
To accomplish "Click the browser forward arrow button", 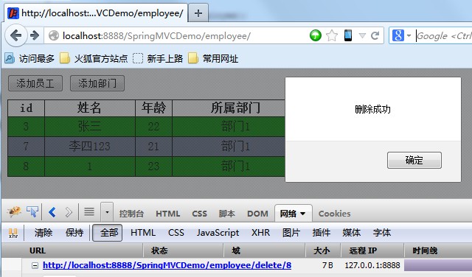I will point(35,35).
